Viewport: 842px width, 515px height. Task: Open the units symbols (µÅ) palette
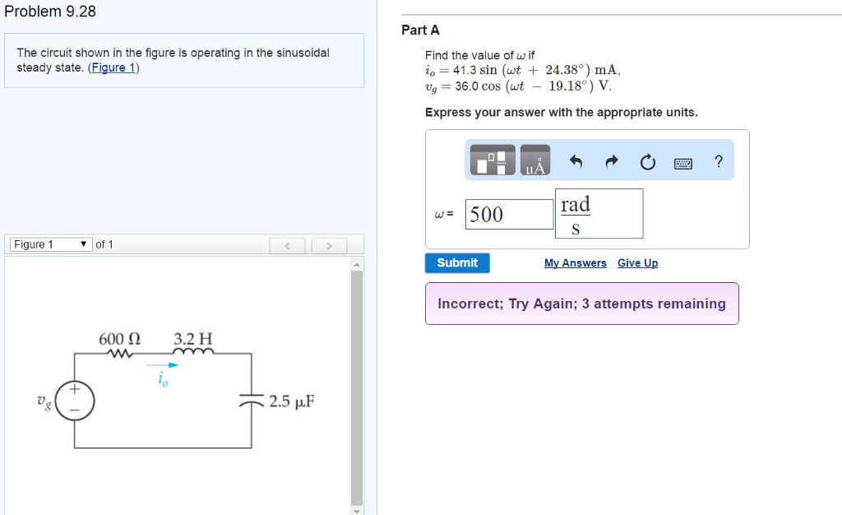tap(535, 160)
